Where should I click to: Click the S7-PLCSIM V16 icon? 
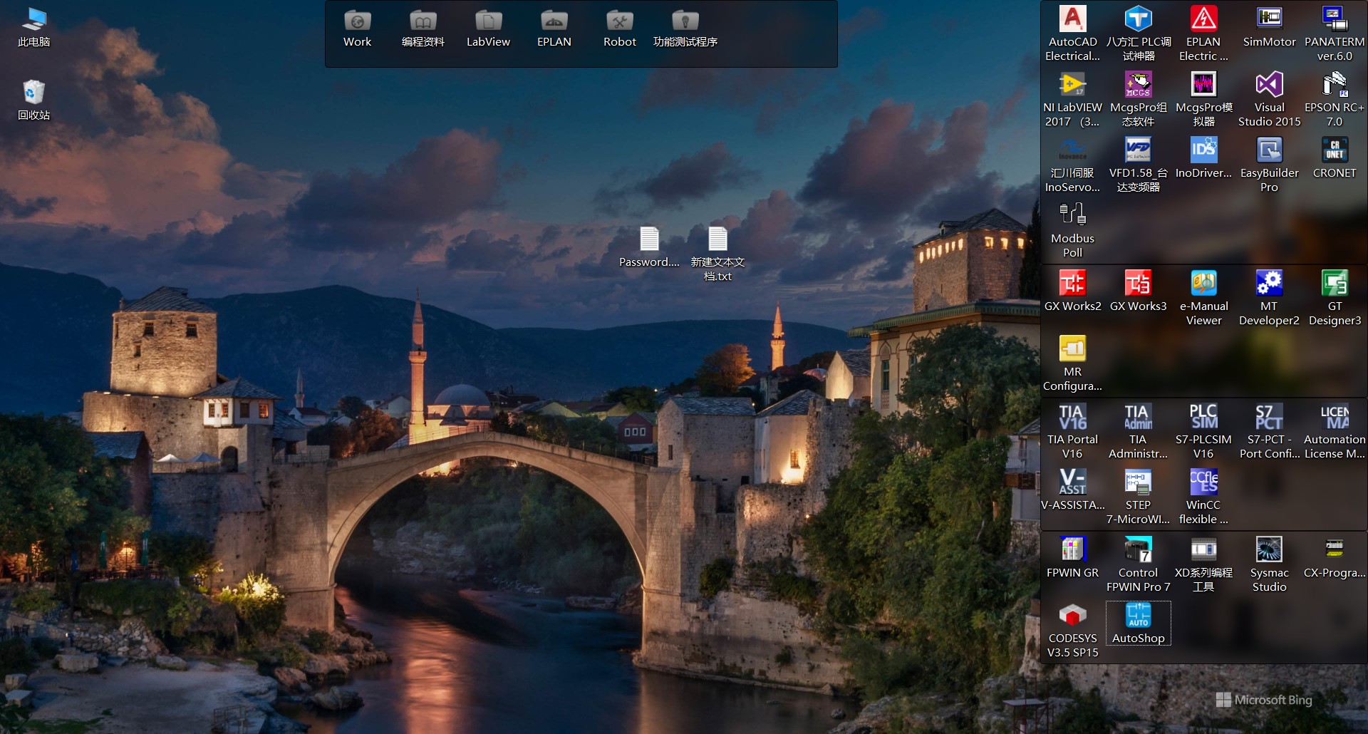1203,418
